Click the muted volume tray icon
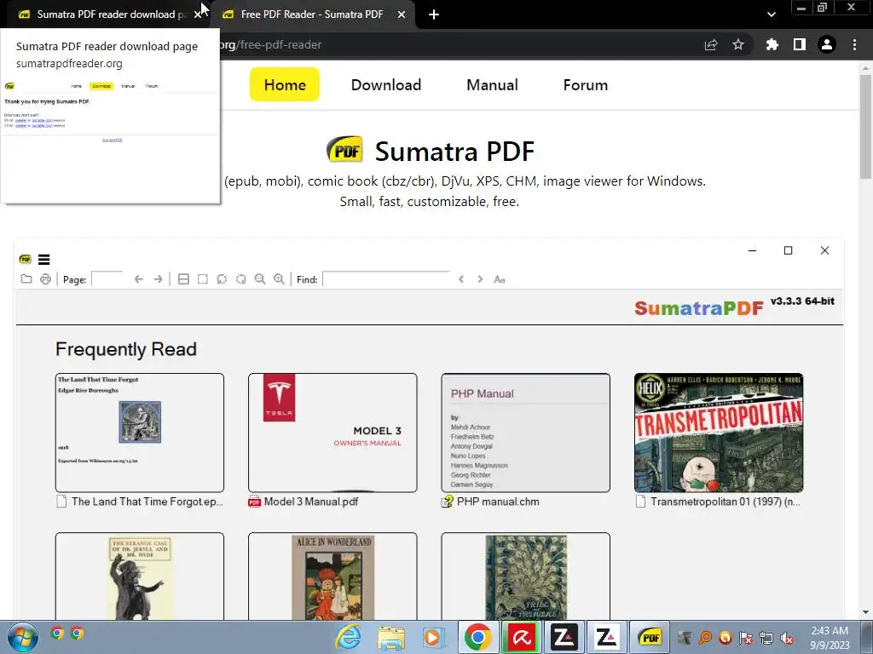 [x=787, y=638]
